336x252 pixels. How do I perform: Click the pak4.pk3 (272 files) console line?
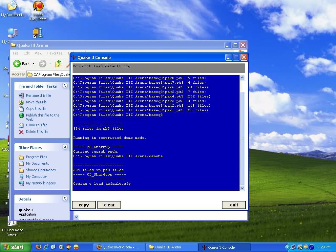142,96
